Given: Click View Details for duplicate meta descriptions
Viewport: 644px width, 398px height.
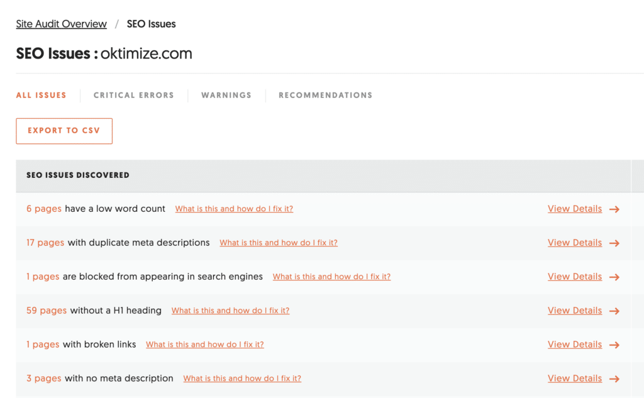Looking at the screenshot, I should pyautogui.click(x=574, y=243).
